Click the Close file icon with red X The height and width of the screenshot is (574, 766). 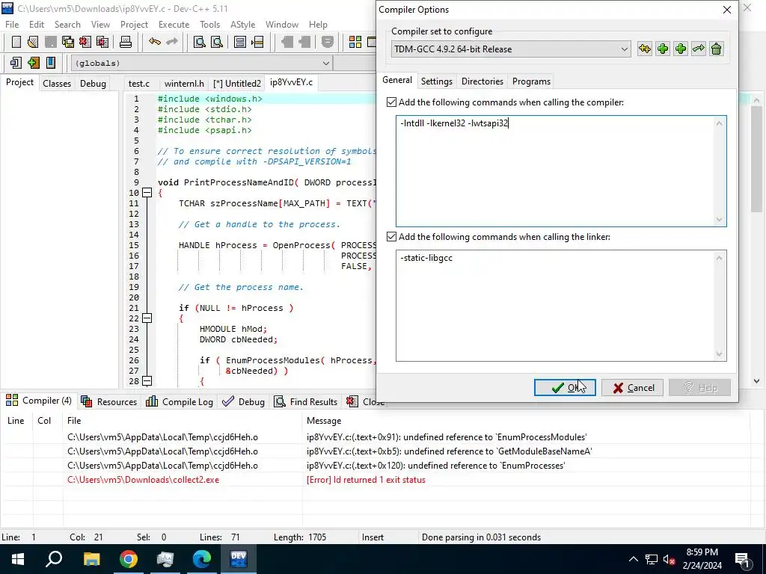pyautogui.click(x=85, y=43)
